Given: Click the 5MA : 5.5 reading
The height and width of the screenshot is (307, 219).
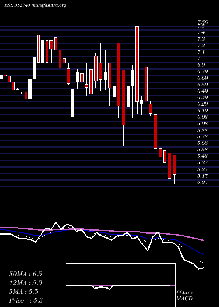Looking at the screenshot, I should (24, 292).
